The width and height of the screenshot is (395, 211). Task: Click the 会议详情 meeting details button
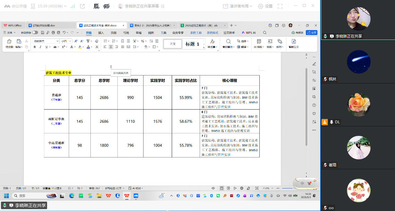click(15, 6)
